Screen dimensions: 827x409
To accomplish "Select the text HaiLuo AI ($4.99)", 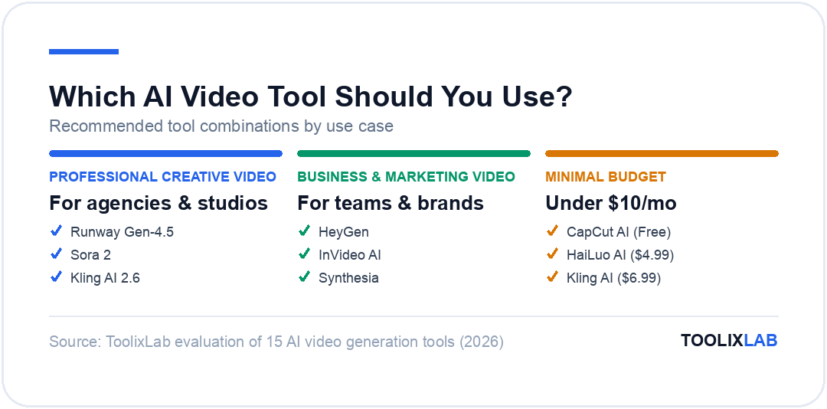I will [x=620, y=255].
